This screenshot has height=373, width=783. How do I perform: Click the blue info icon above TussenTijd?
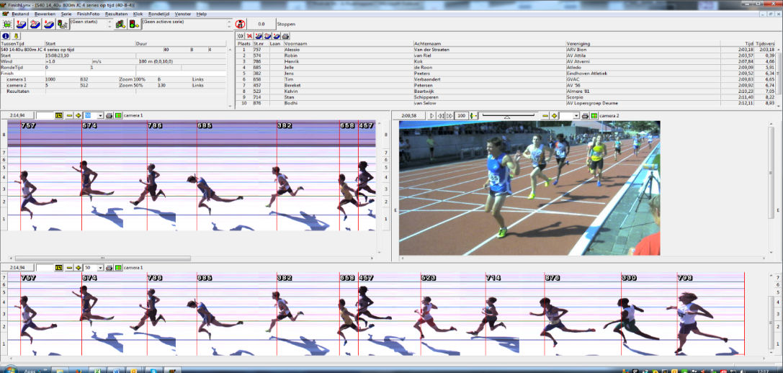pos(6,36)
